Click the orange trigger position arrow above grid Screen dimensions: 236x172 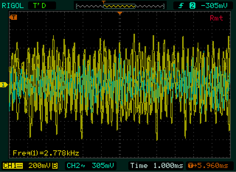click(x=119, y=14)
